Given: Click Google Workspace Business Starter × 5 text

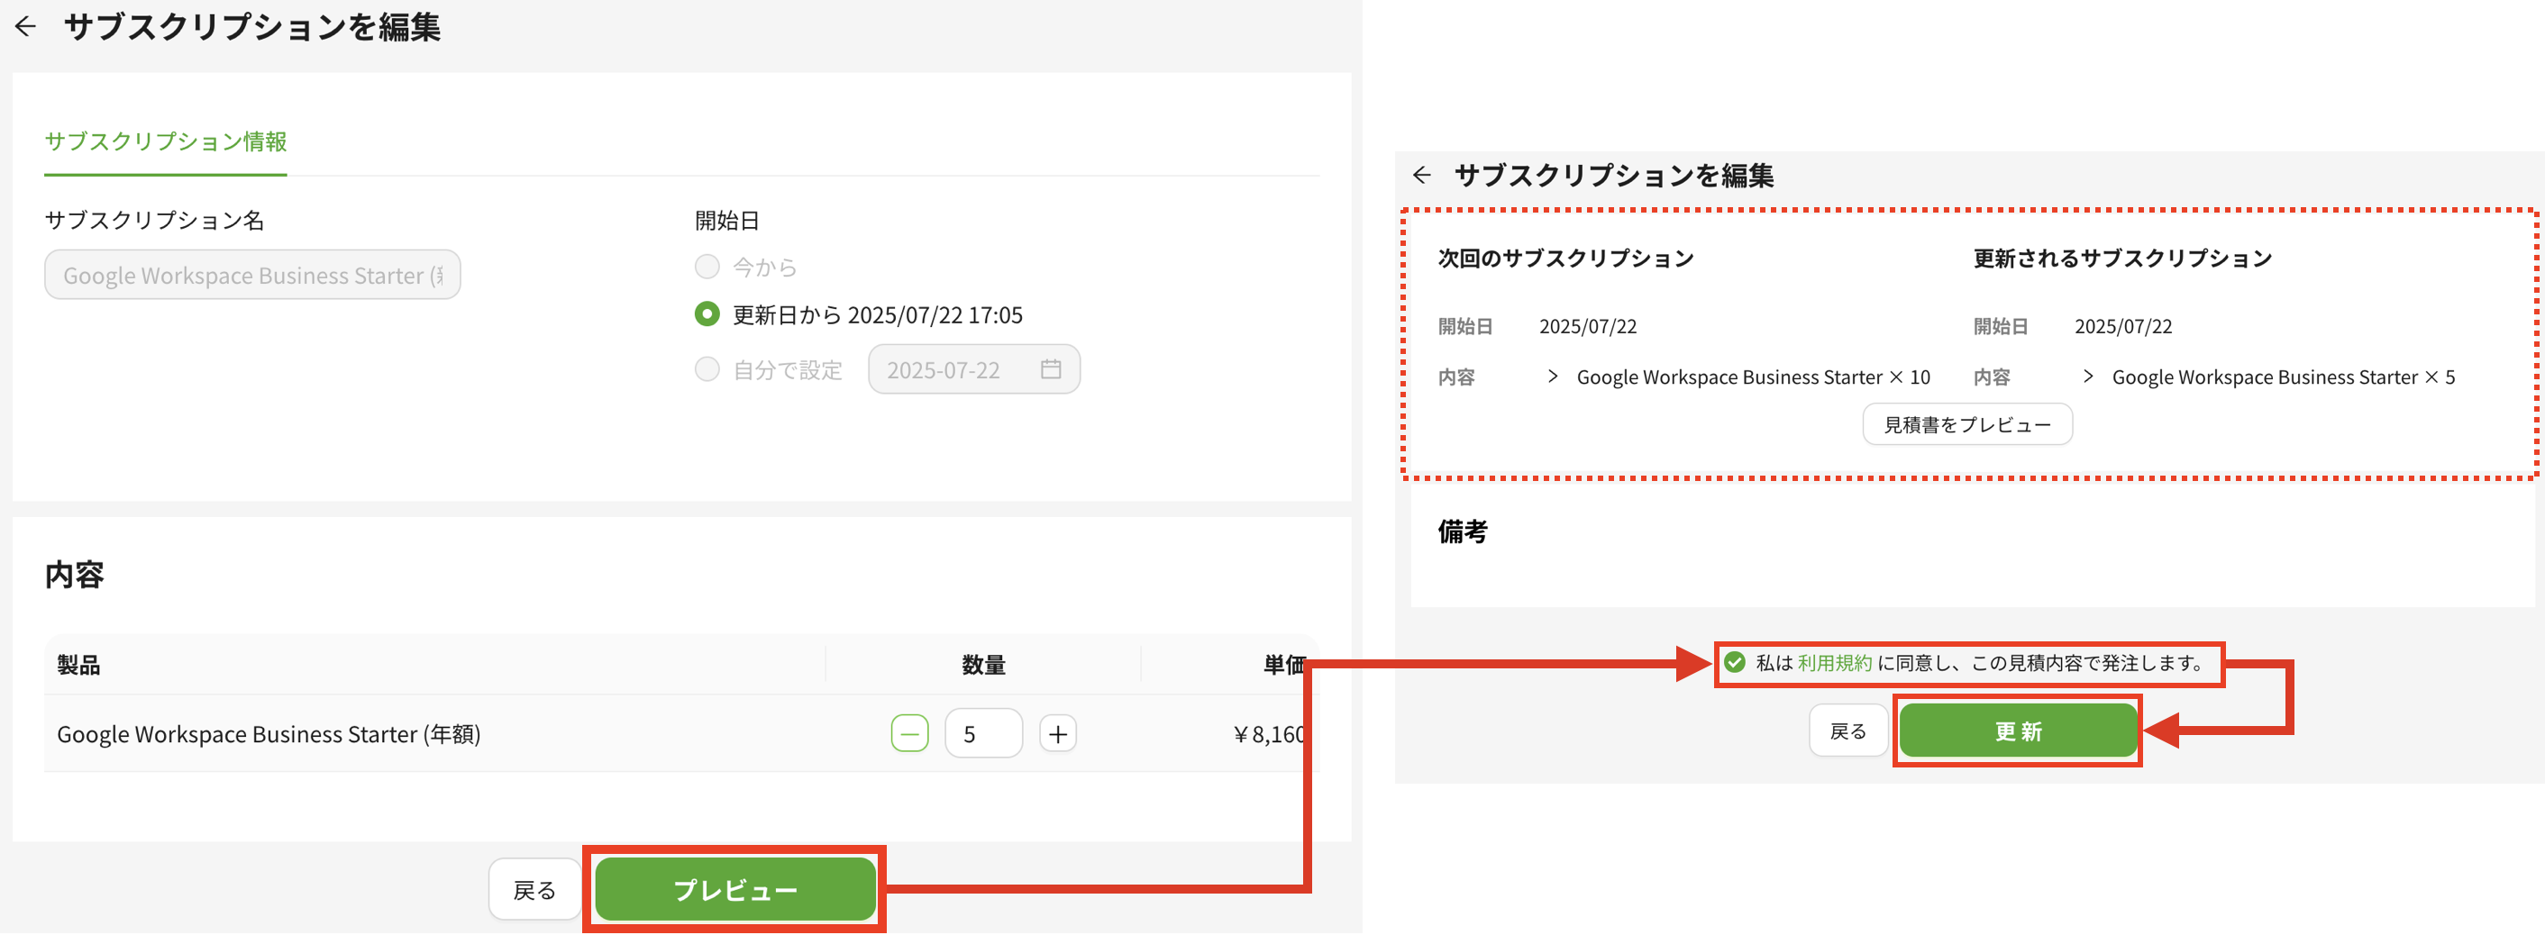Looking at the screenshot, I should point(2283,377).
